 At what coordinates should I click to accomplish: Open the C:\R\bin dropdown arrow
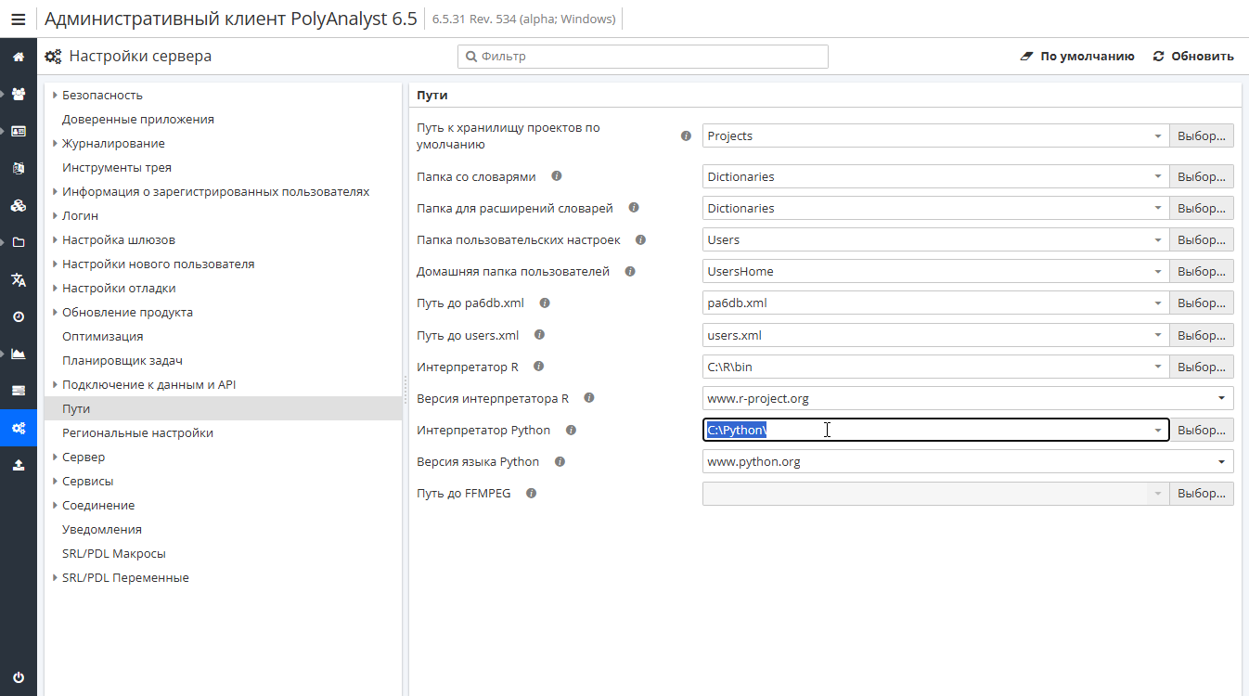coord(1157,367)
